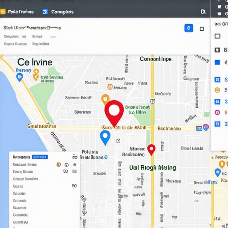Select the solid blue square swatch in right panel
228x228 pixels.
click(x=217, y=62)
